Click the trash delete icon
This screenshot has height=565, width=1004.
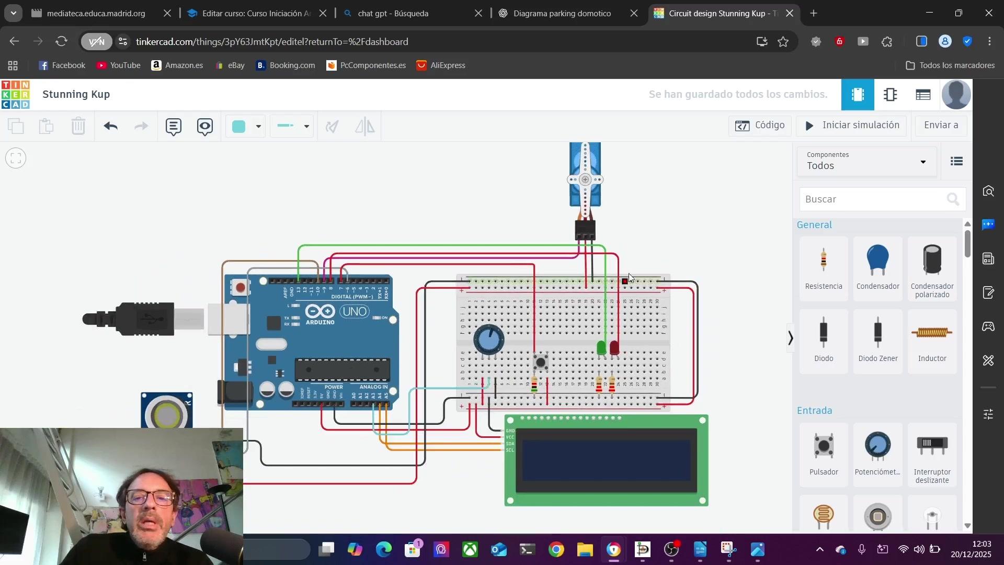pyautogui.click(x=78, y=126)
